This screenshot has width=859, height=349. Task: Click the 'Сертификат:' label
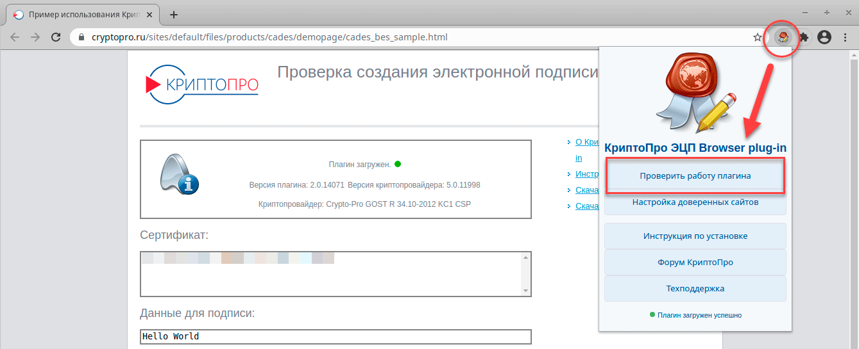pos(174,235)
